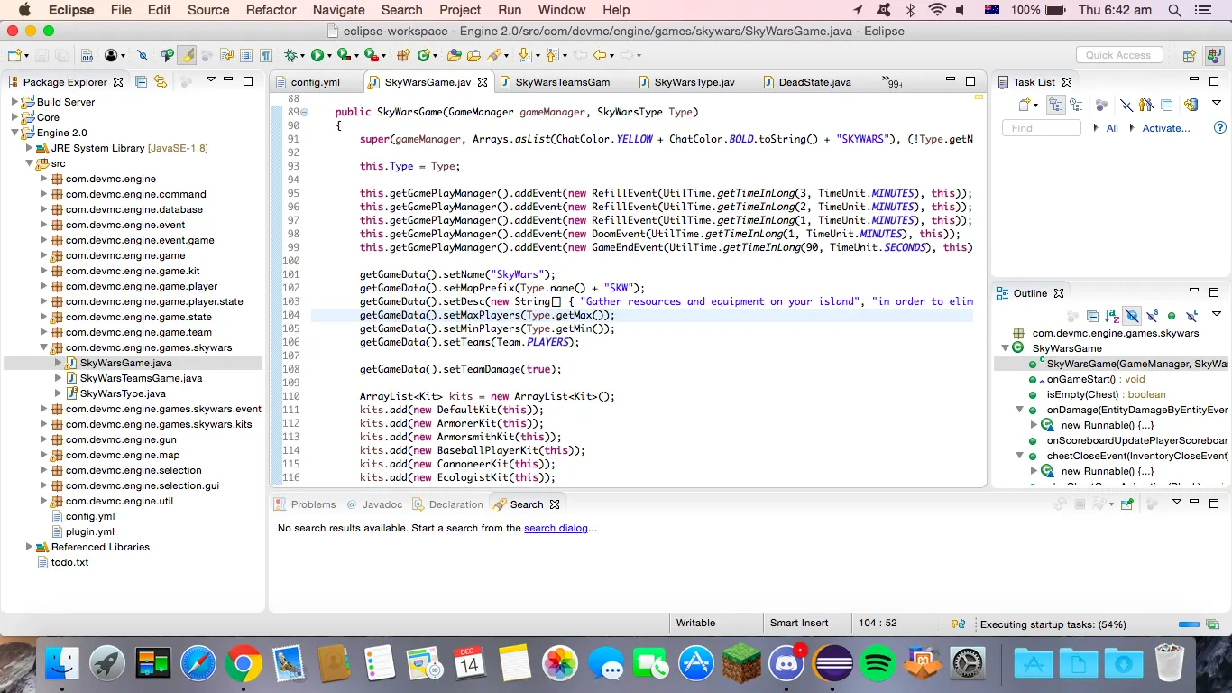Click the green Run button in toolbar
The image size is (1232, 693).
coord(317,55)
